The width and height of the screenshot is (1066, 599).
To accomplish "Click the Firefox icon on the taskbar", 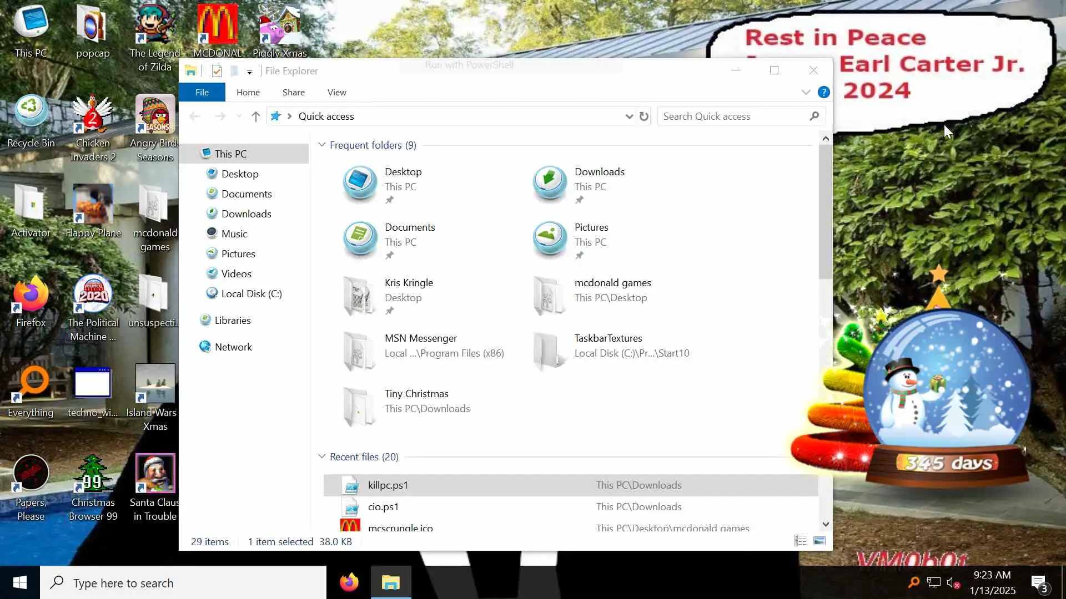I will click(349, 582).
